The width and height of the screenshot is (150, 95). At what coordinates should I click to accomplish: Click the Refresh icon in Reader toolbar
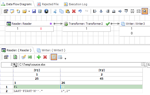click(x=15, y=57)
